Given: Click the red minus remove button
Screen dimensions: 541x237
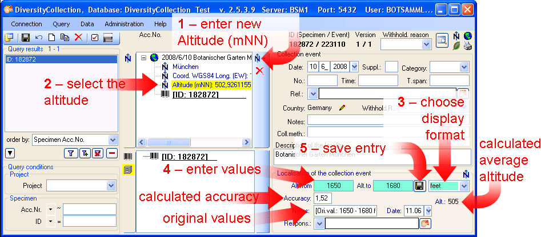Looking at the screenshot, I should 111,153.
